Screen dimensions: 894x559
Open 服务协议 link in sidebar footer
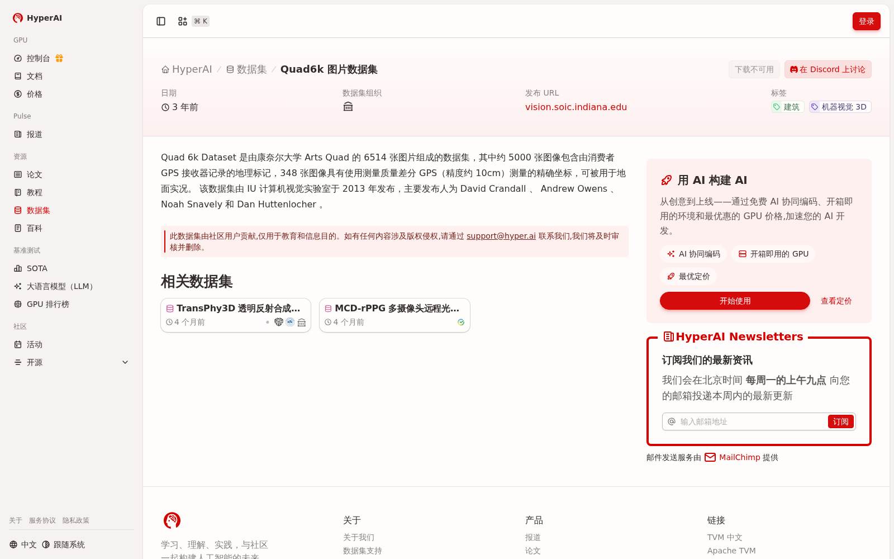[x=42, y=520]
